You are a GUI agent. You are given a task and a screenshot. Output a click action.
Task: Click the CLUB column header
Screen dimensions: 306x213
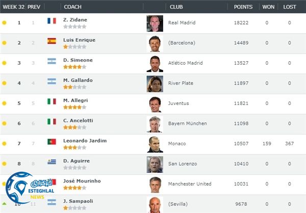[x=176, y=7]
